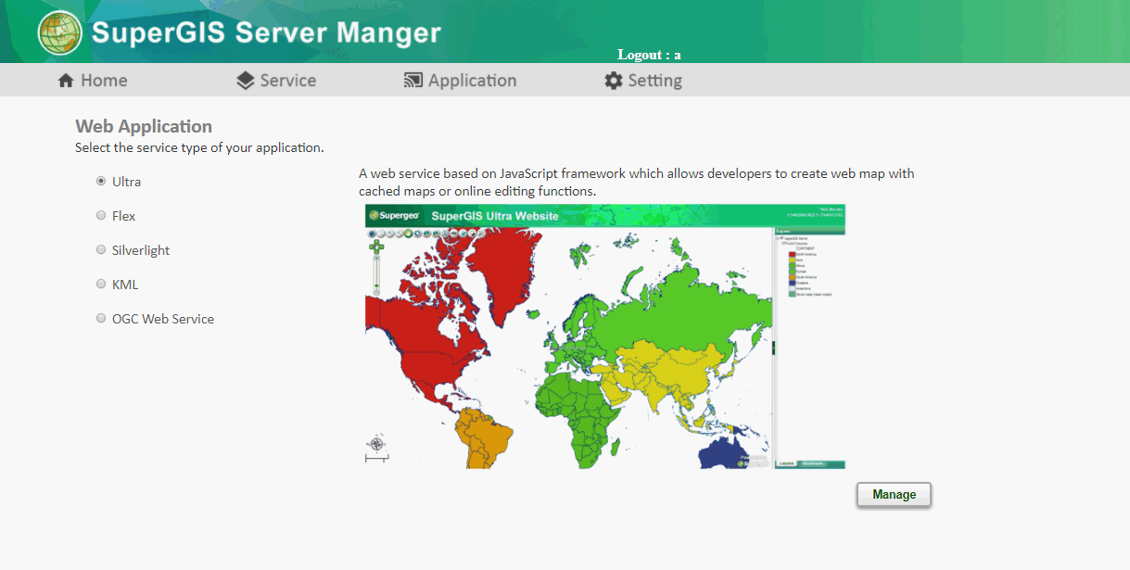This screenshot has height=570, width=1130.
Task: Pick the KML service type
Action: click(x=101, y=285)
